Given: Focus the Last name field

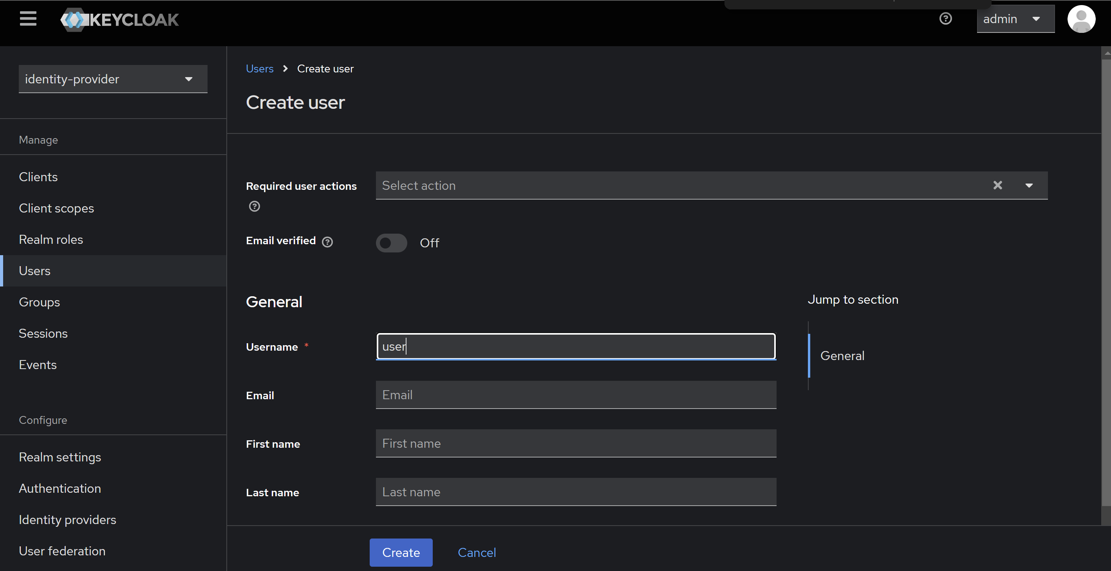Looking at the screenshot, I should [x=576, y=492].
